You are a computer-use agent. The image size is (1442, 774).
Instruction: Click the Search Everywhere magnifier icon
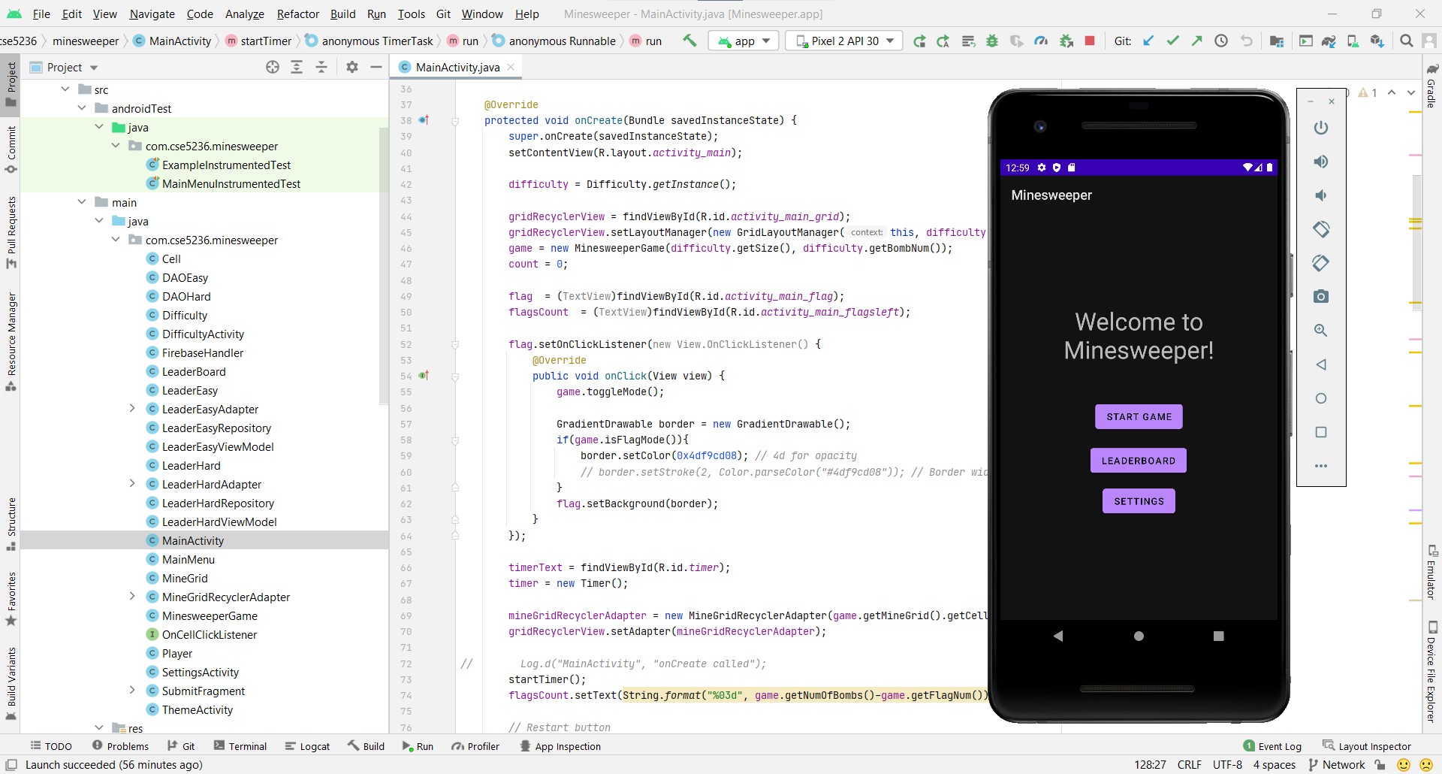(1407, 41)
